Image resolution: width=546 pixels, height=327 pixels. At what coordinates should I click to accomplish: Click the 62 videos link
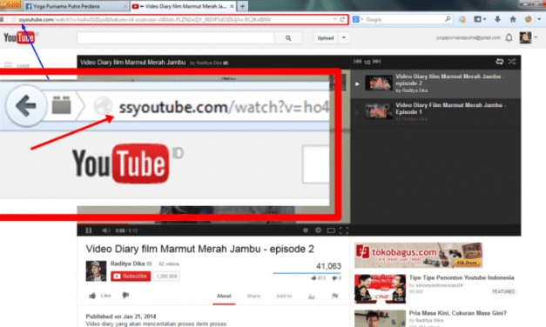(x=169, y=264)
